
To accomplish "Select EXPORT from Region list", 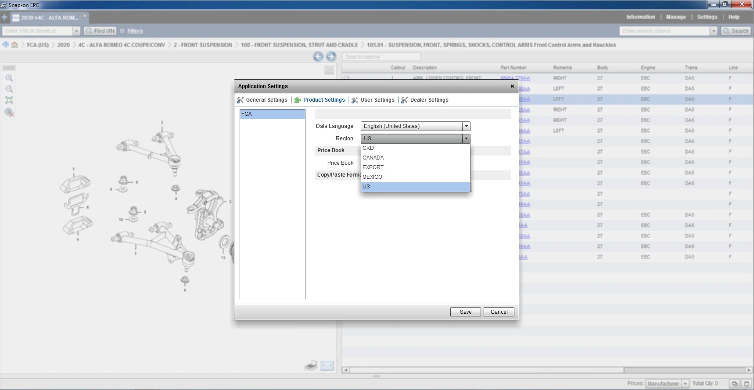I will 415,167.
